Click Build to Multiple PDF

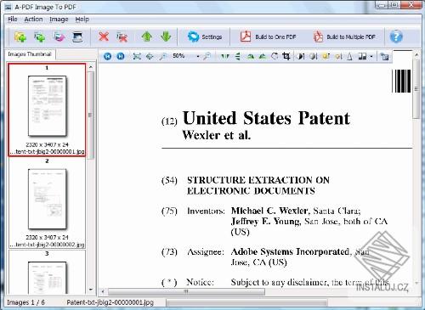(x=344, y=37)
